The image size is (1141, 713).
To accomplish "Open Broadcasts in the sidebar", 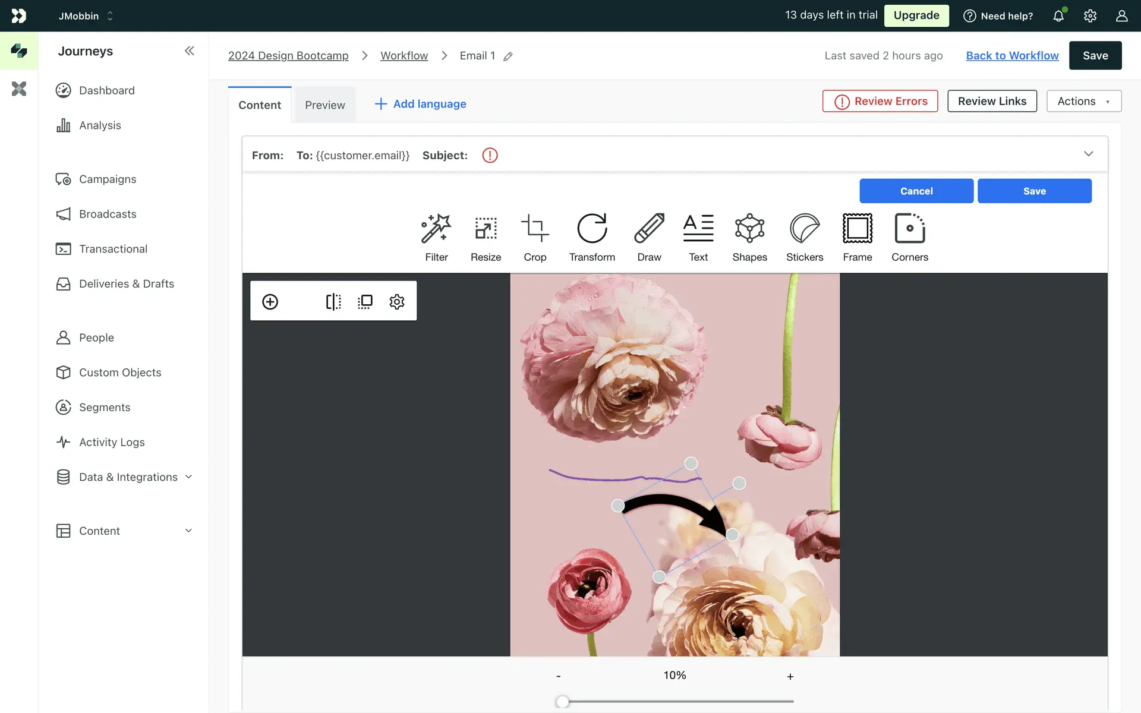I will click(x=108, y=214).
